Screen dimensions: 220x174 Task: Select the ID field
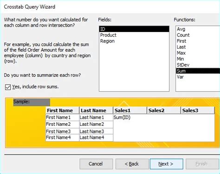(x=134, y=29)
